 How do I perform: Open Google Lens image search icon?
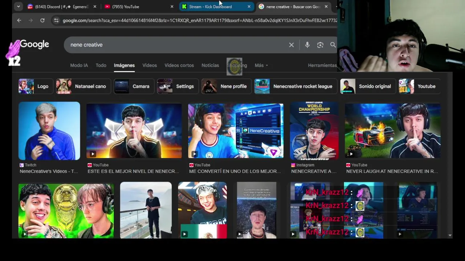(x=320, y=45)
